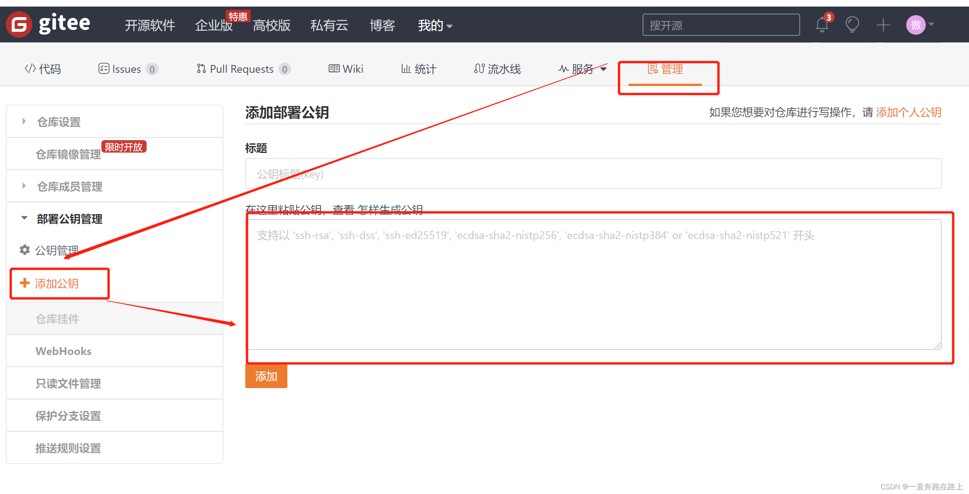Click the Pull Requests branch icon

coord(201,69)
